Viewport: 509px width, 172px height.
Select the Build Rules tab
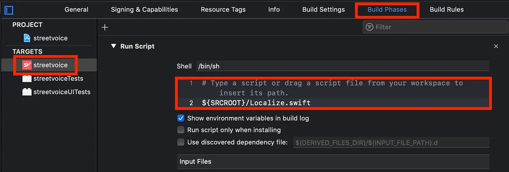point(446,9)
